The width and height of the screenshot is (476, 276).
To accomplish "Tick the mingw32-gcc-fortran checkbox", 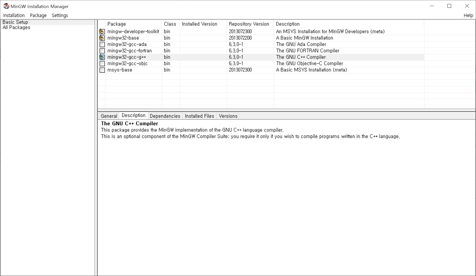I will click(102, 51).
